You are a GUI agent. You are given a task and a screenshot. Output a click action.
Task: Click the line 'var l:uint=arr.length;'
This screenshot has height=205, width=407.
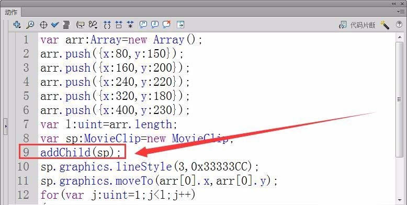point(109,124)
